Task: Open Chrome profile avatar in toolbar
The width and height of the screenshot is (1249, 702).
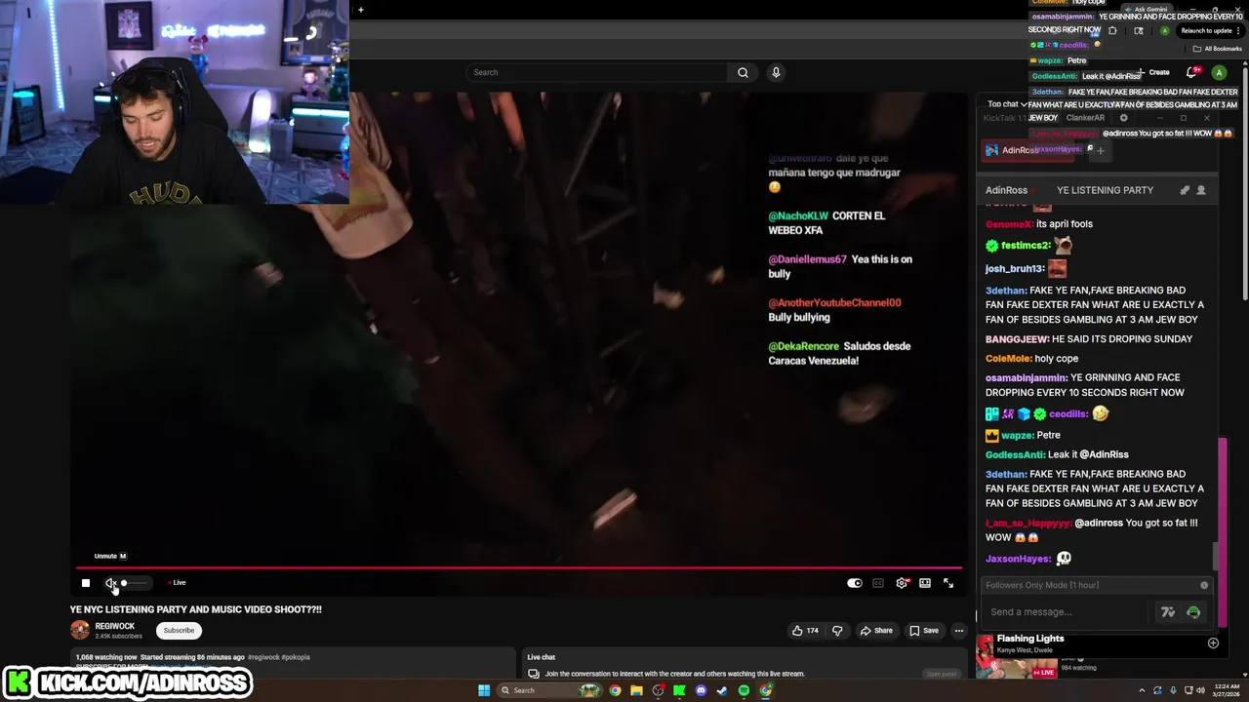Action: pyautogui.click(x=1164, y=31)
